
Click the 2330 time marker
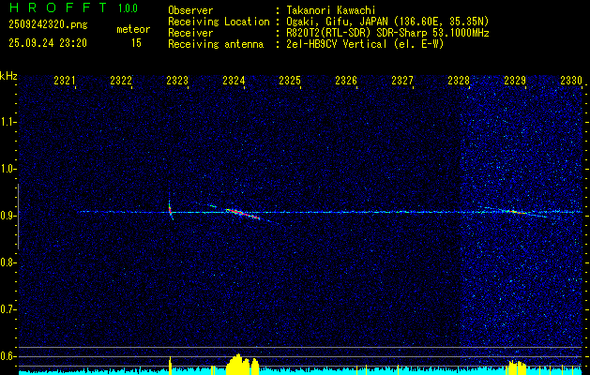coord(571,81)
